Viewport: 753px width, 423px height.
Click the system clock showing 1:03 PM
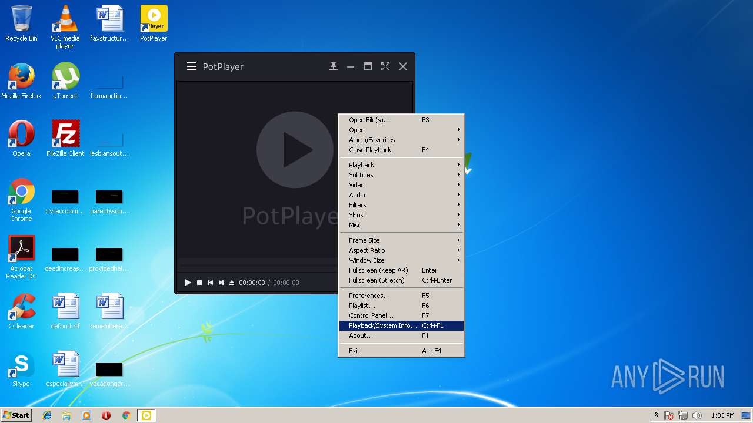point(722,415)
